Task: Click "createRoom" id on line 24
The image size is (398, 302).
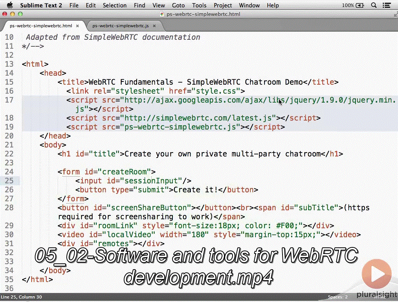Action: 124,172
